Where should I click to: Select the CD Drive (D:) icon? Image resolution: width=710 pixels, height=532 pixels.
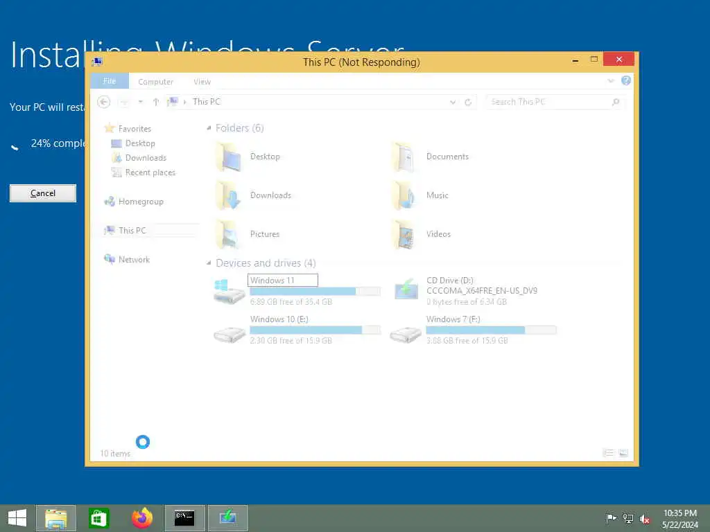(406, 290)
